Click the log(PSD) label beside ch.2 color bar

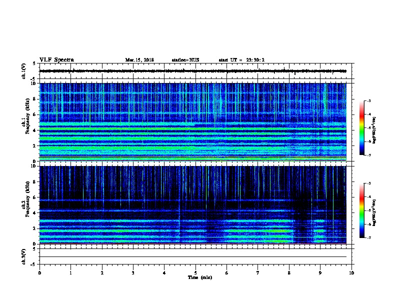click(x=374, y=212)
